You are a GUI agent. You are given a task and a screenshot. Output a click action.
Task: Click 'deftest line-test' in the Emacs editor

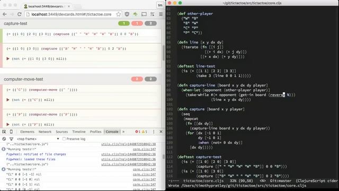pos(197,66)
